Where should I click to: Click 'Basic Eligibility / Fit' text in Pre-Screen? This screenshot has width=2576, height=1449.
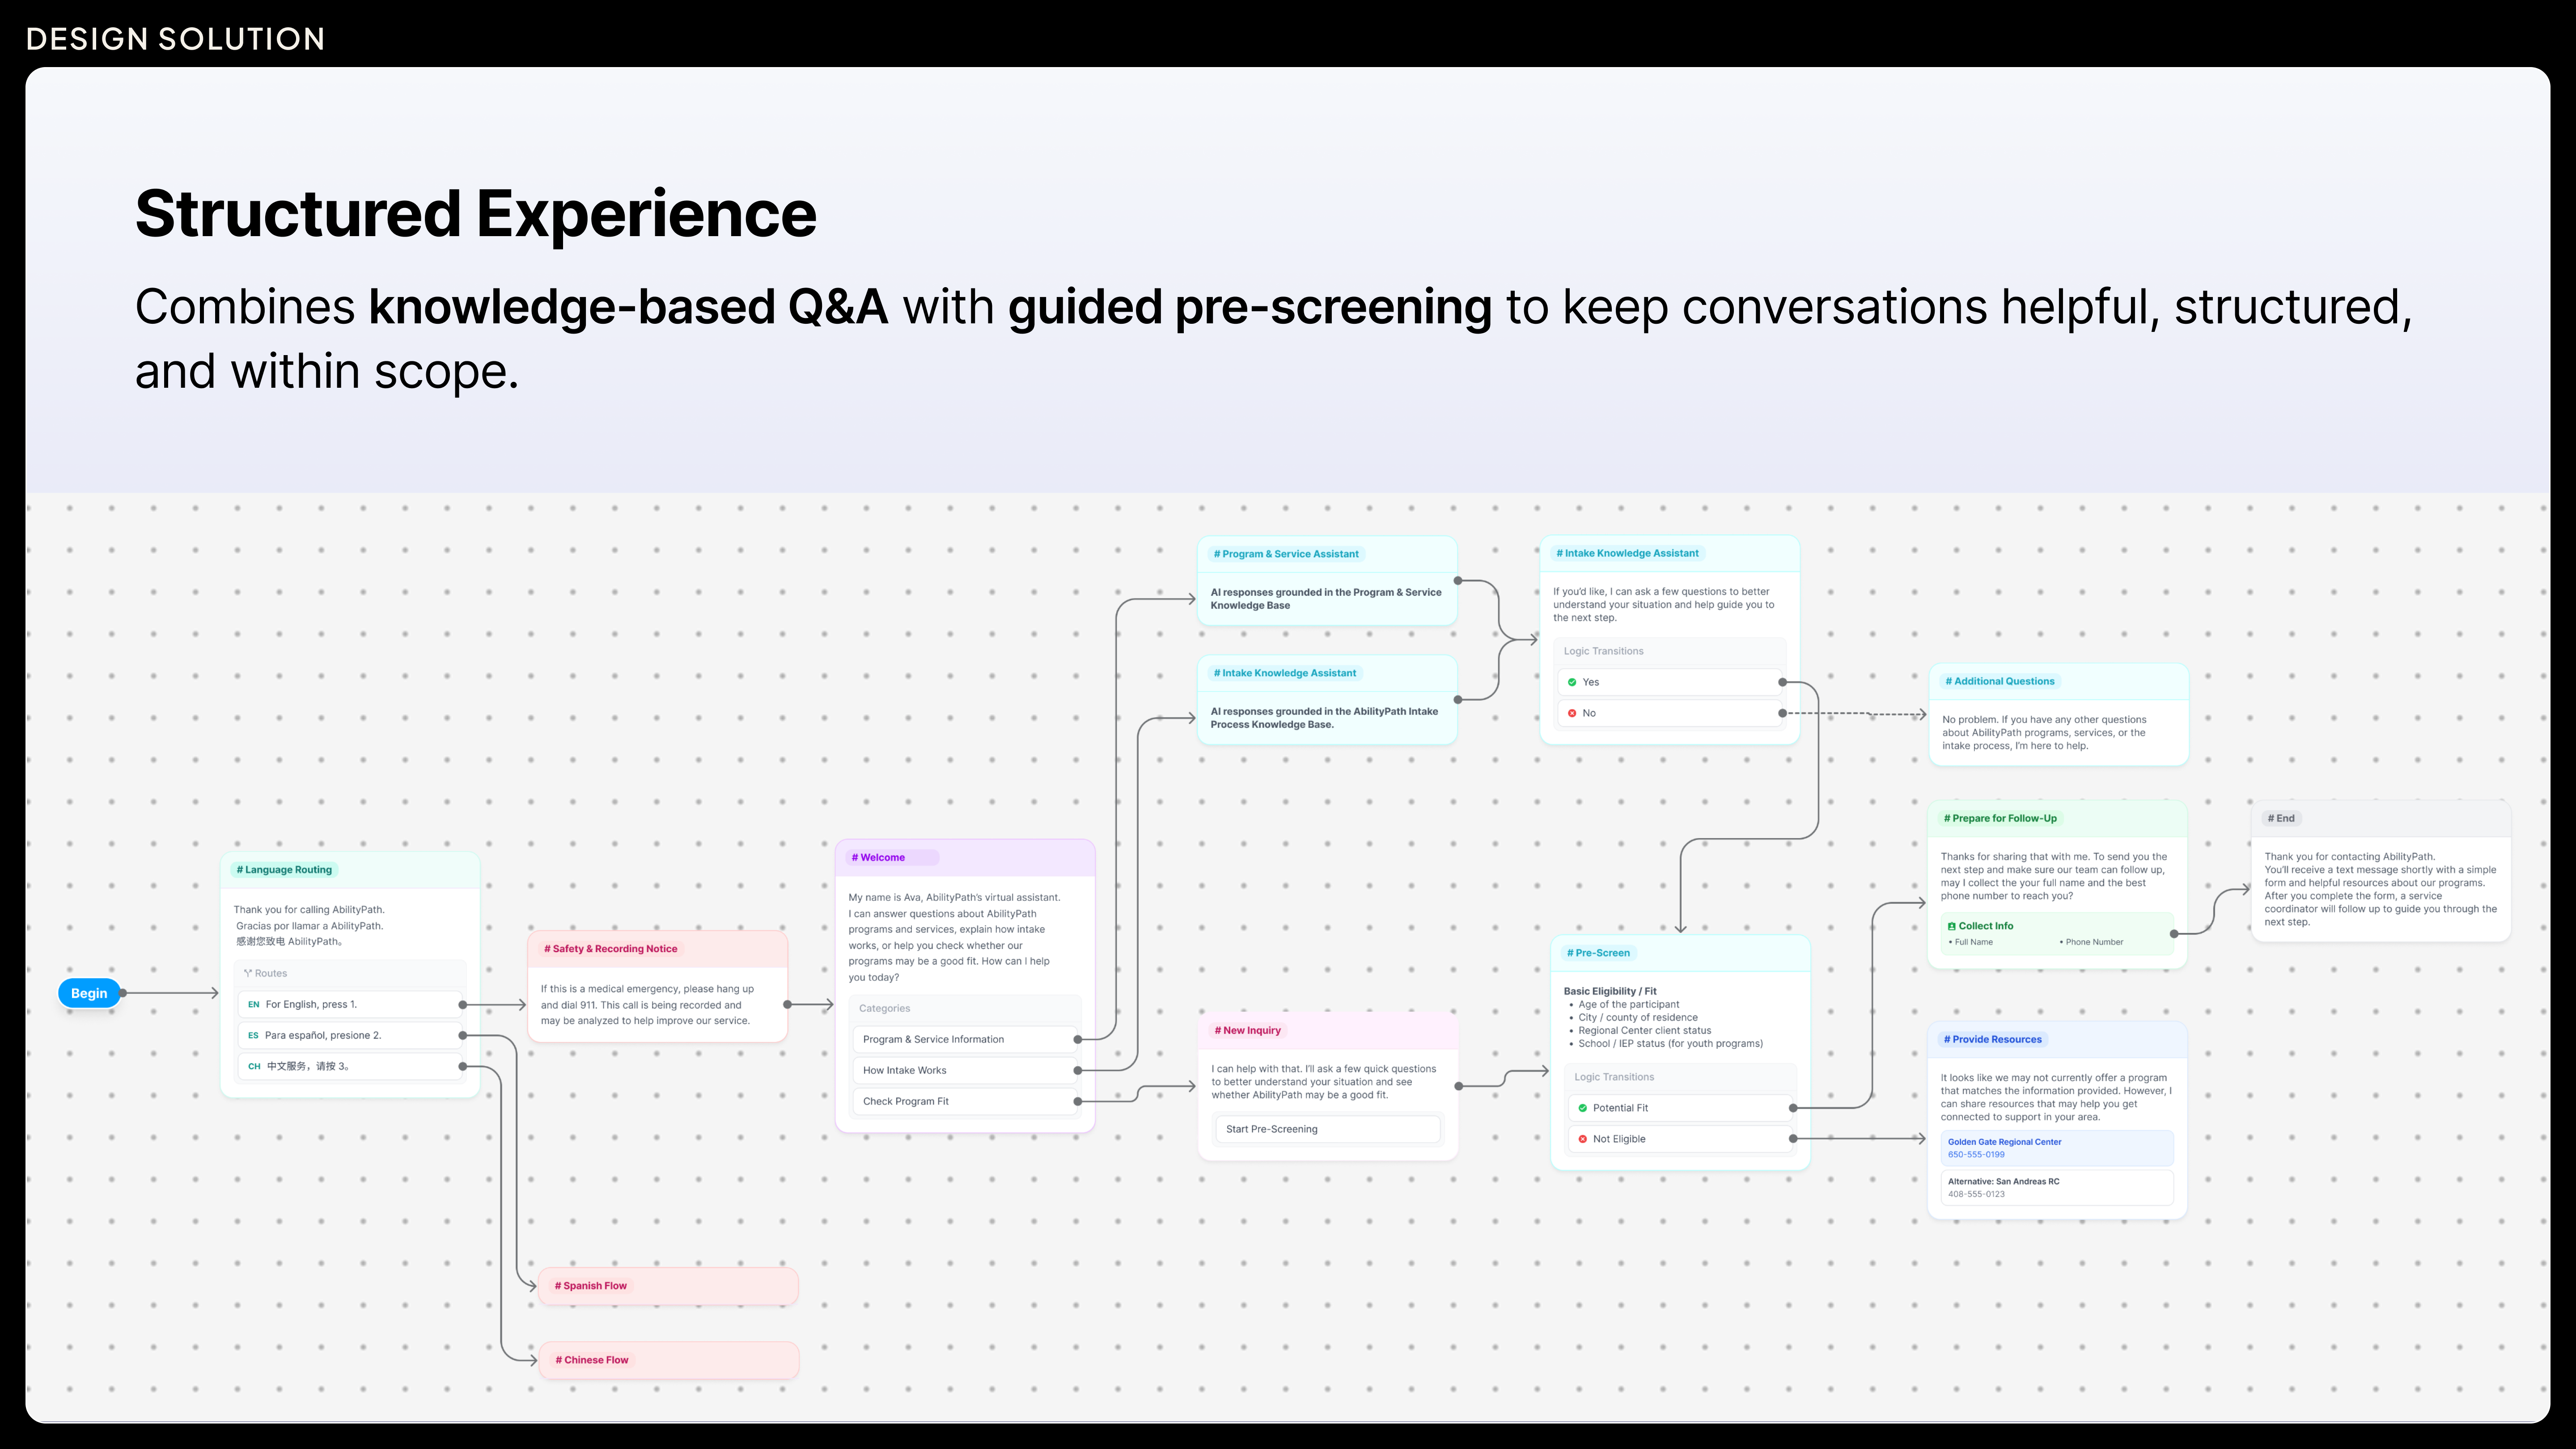[x=1610, y=991]
